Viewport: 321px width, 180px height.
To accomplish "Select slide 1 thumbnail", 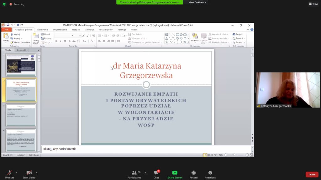I will pos(21,65).
